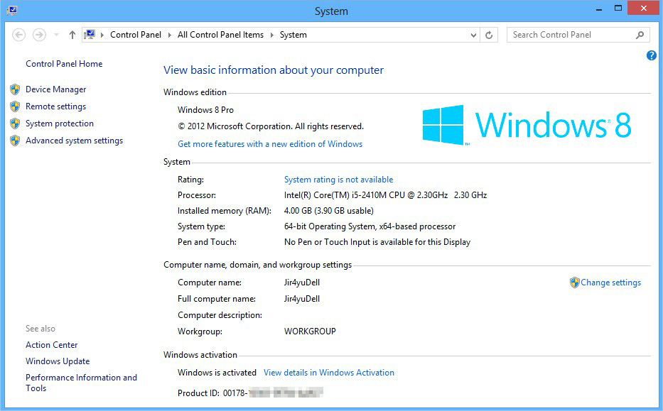The height and width of the screenshot is (411, 663).
Task: Click the shield icon beside Device Manager
Action: (15, 89)
